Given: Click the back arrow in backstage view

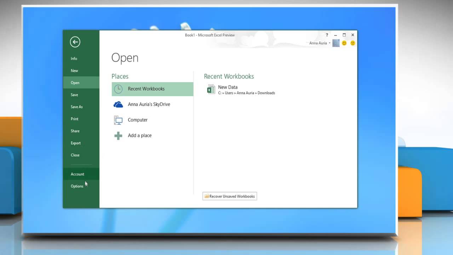Looking at the screenshot, I should tap(75, 42).
